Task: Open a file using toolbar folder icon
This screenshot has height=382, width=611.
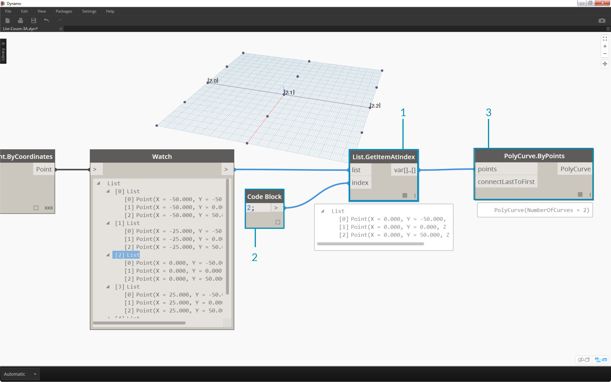Action: [20, 20]
